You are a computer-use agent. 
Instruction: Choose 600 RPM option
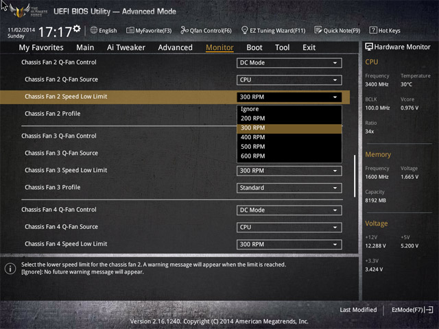click(x=289, y=156)
